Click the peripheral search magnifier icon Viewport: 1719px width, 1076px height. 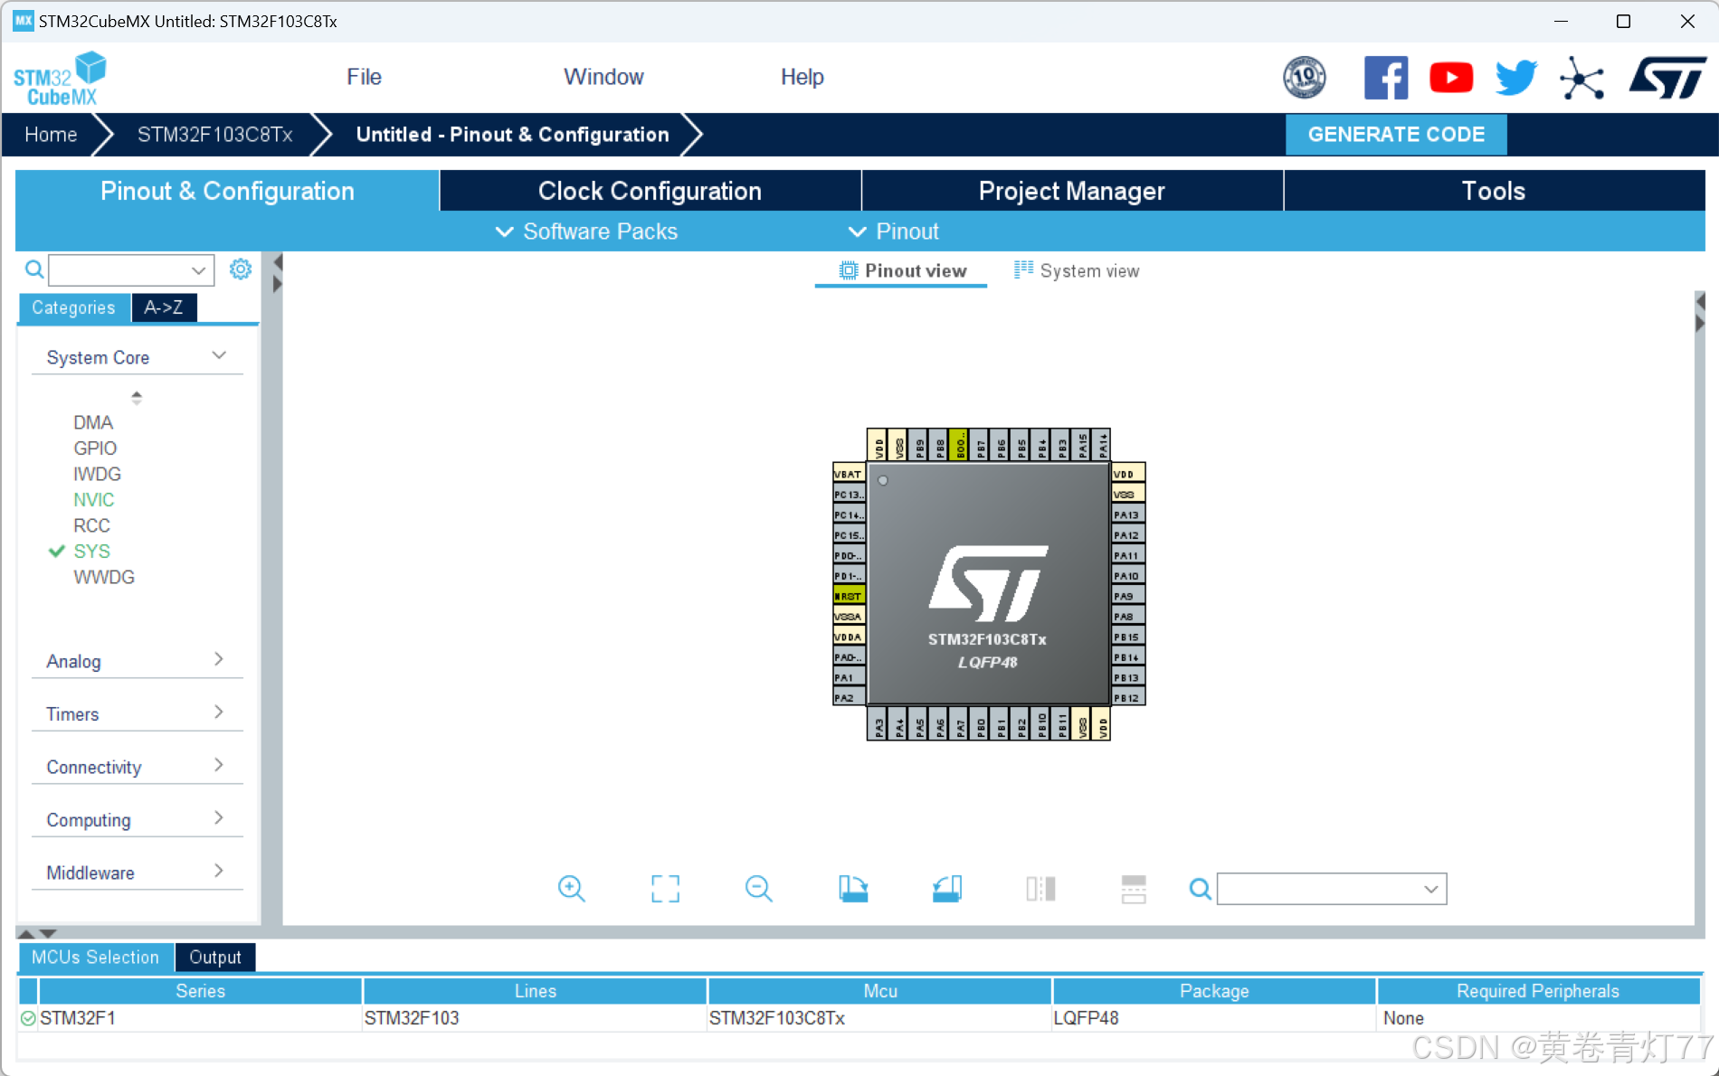33,269
